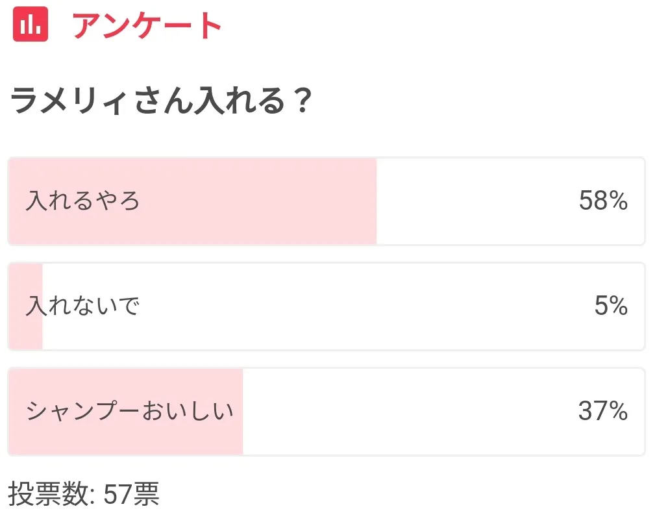657x524 pixels.
Task: Click the white unfilled area of シャンプーおいしい bar
Action: point(403,411)
